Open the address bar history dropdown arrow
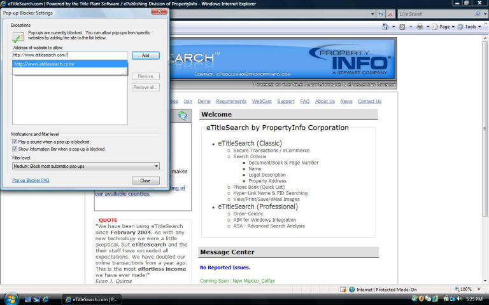 pos(372,14)
